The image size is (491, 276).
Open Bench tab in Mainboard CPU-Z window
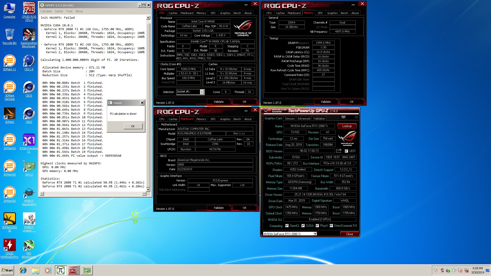coord(237,119)
